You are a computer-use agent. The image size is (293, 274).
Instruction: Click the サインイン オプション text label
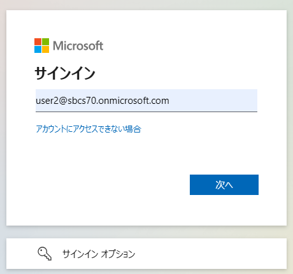tap(99, 254)
